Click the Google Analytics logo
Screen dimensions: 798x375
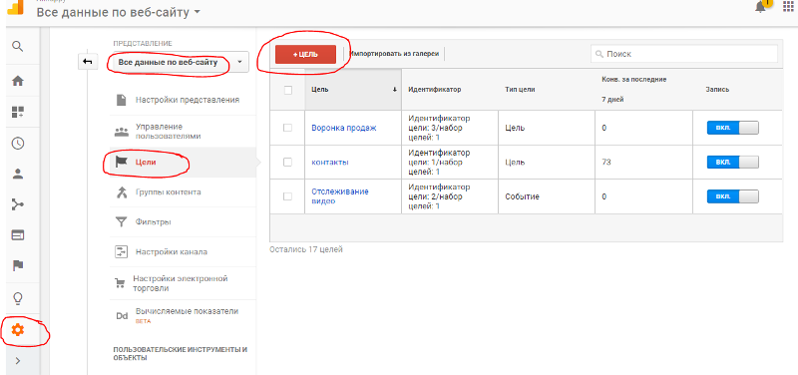[x=15, y=7]
